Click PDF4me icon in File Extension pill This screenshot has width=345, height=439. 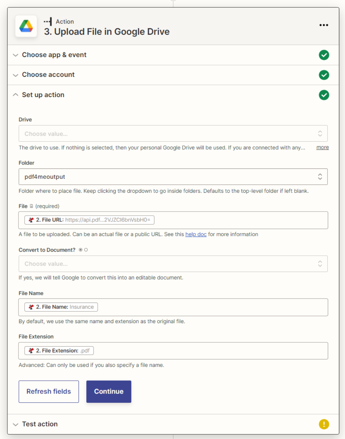point(31,351)
